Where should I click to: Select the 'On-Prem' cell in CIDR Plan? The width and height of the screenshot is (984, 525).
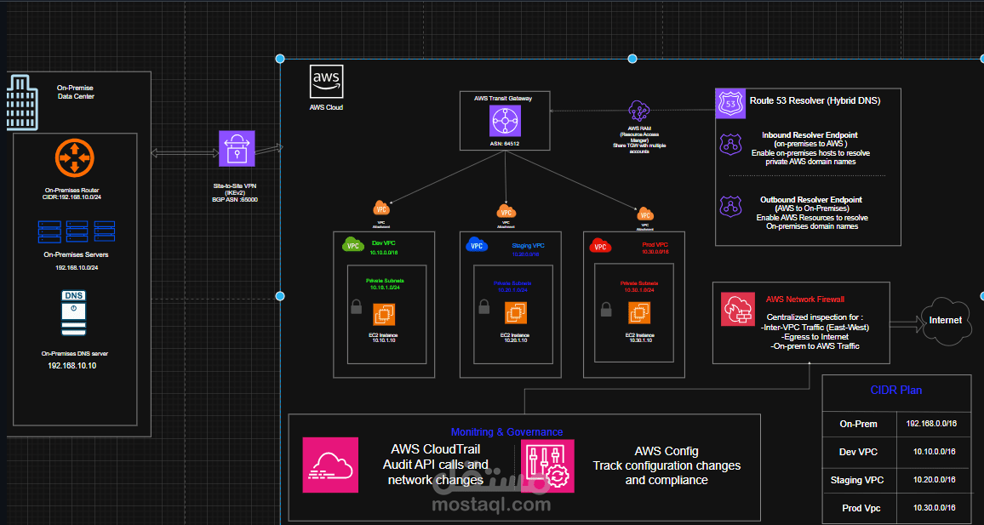(858, 424)
